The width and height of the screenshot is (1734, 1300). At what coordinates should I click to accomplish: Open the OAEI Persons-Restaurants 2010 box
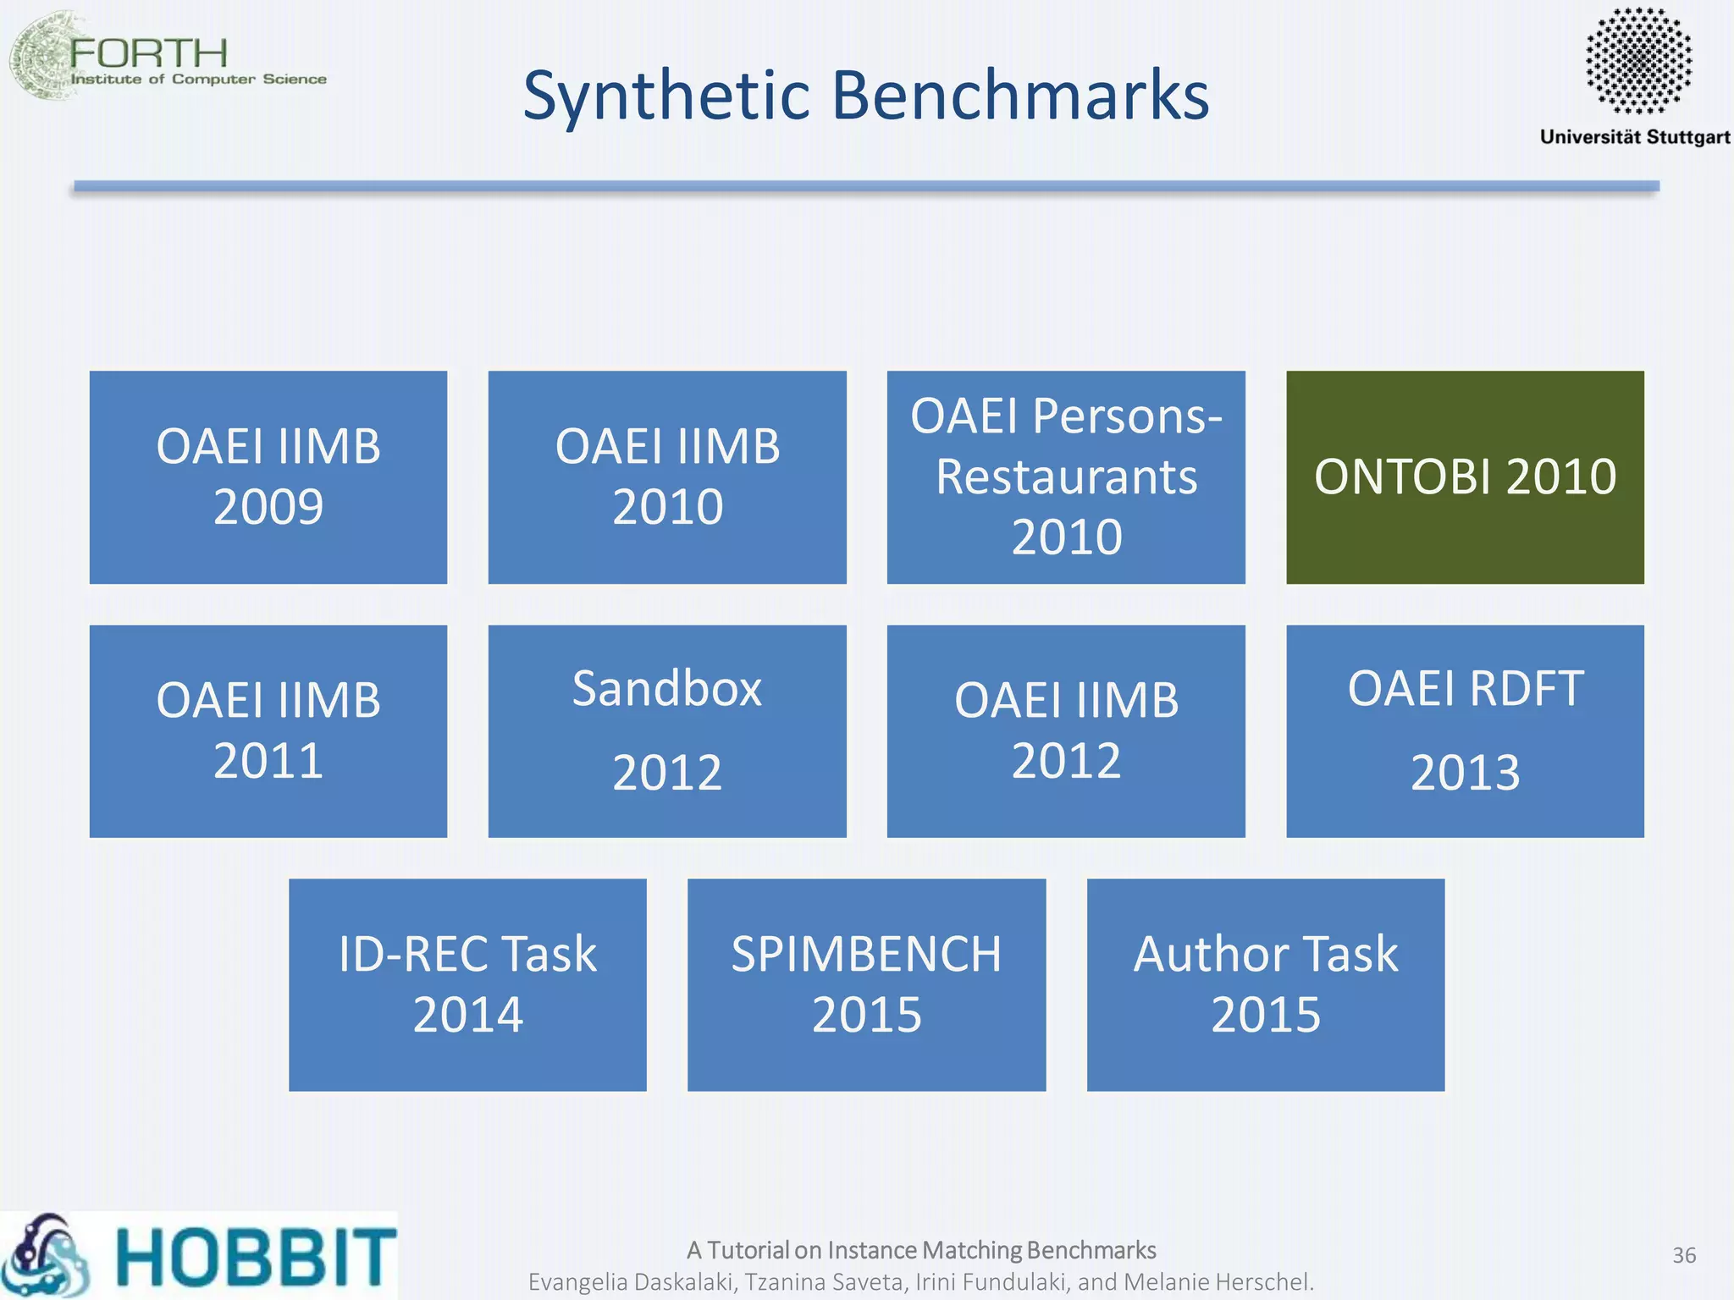(1066, 476)
